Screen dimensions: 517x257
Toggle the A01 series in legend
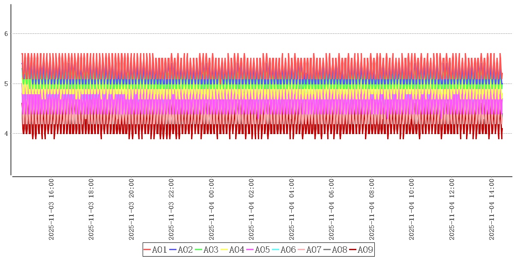pos(155,250)
